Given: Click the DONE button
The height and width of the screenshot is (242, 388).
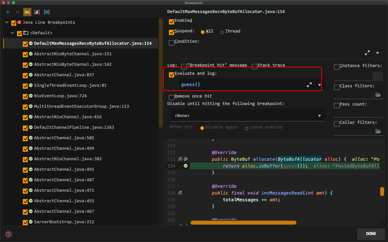Looking at the screenshot, I should point(371,233).
